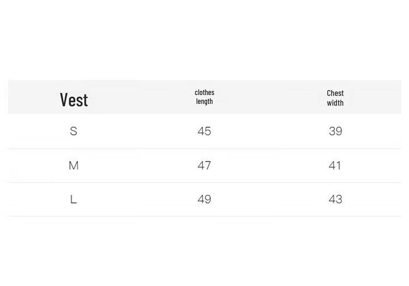Select clothes length value 47
409x286 pixels.
pyautogui.click(x=204, y=165)
